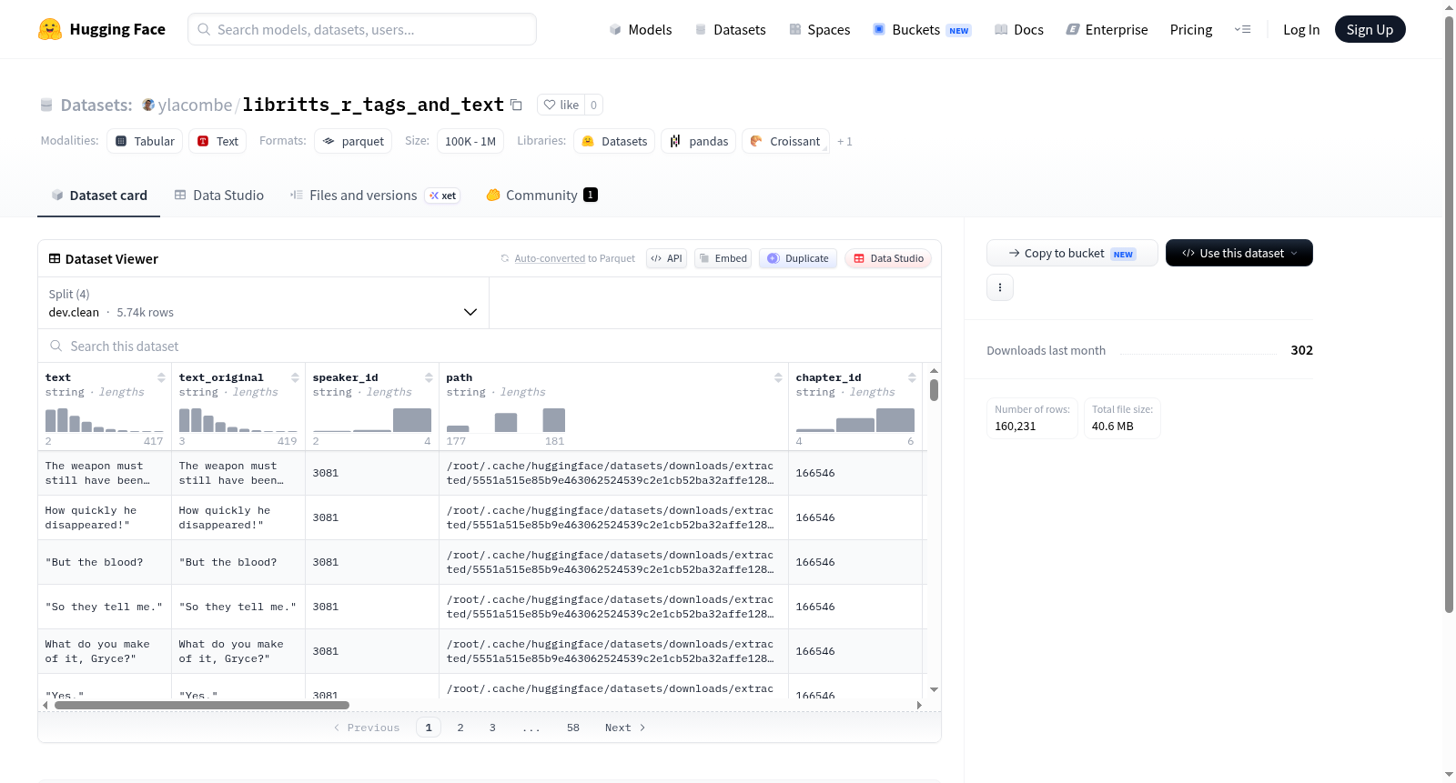
Task: Click the page vertical scrollbar
Action: tap(1449, 315)
